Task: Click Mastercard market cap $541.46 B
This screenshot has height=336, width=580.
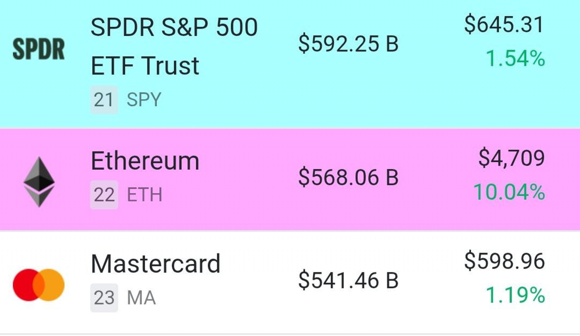Action: pyautogui.click(x=348, y=280)
